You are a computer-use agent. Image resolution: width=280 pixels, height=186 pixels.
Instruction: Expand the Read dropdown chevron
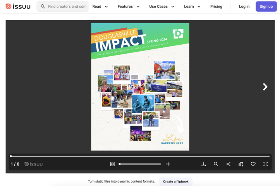pos(106,7)
